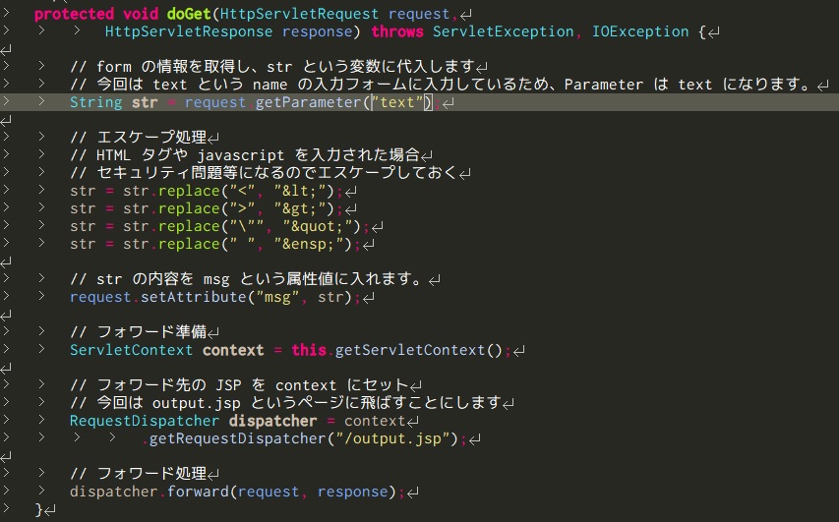Click the getServletContext method call
This screenshot has width=839, height=522.
point(410,350)
